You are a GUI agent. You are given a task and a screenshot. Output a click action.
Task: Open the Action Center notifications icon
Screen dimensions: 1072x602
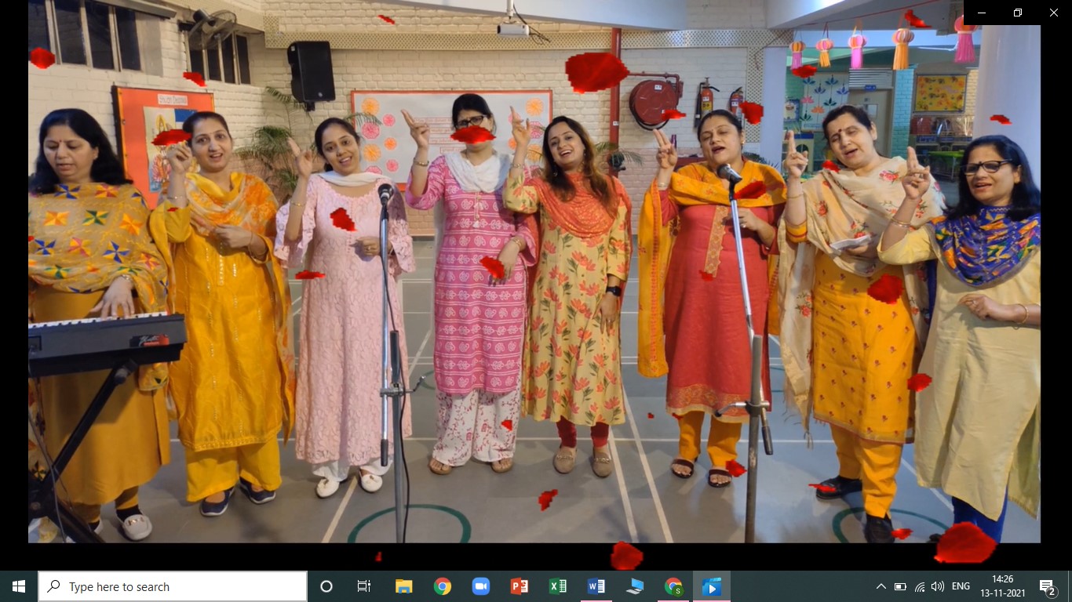click(1048, 586)
